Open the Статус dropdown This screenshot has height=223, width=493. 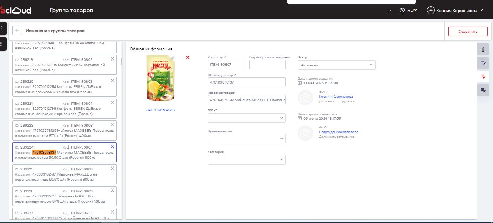(x=336, y=65)
